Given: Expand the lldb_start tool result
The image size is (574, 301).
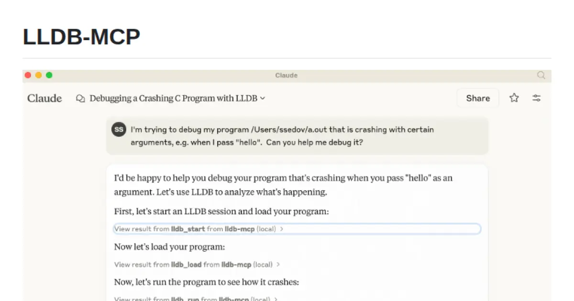Looking at the screenshot, I should click(199, 229).
